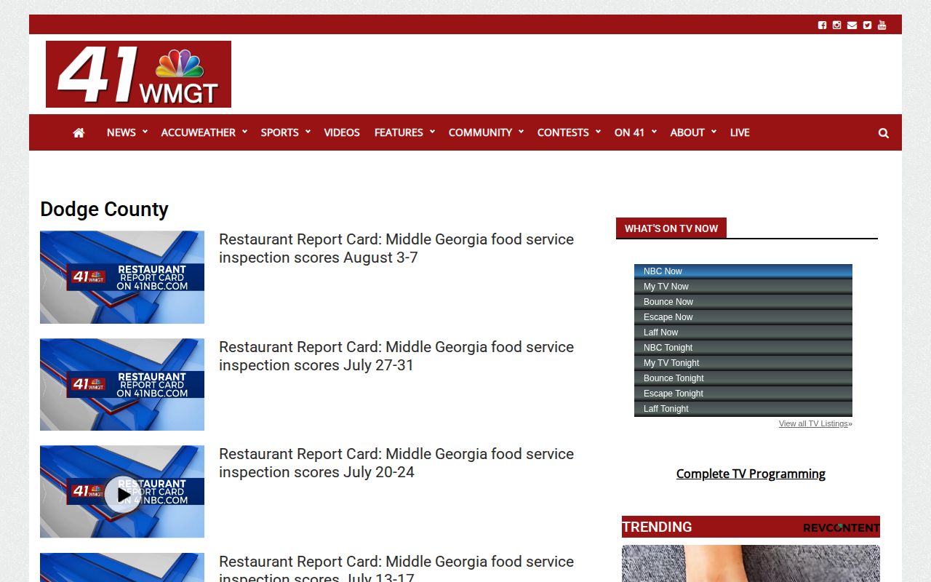Viewport: 931px width, 582px height.
Task: Click the July 27-31 article thumbnail
Action: point(122,384)
